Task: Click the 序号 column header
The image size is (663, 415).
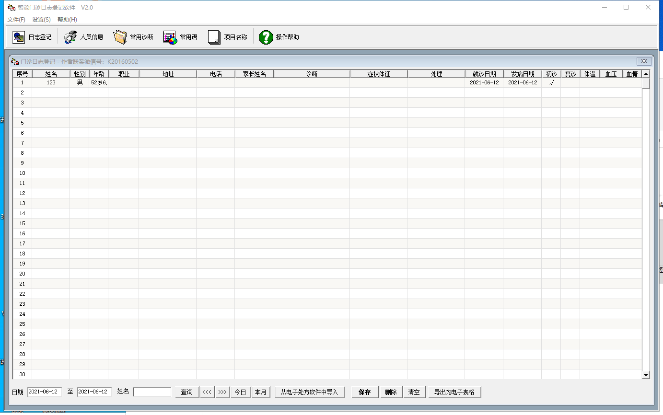Action: point(22,74)
